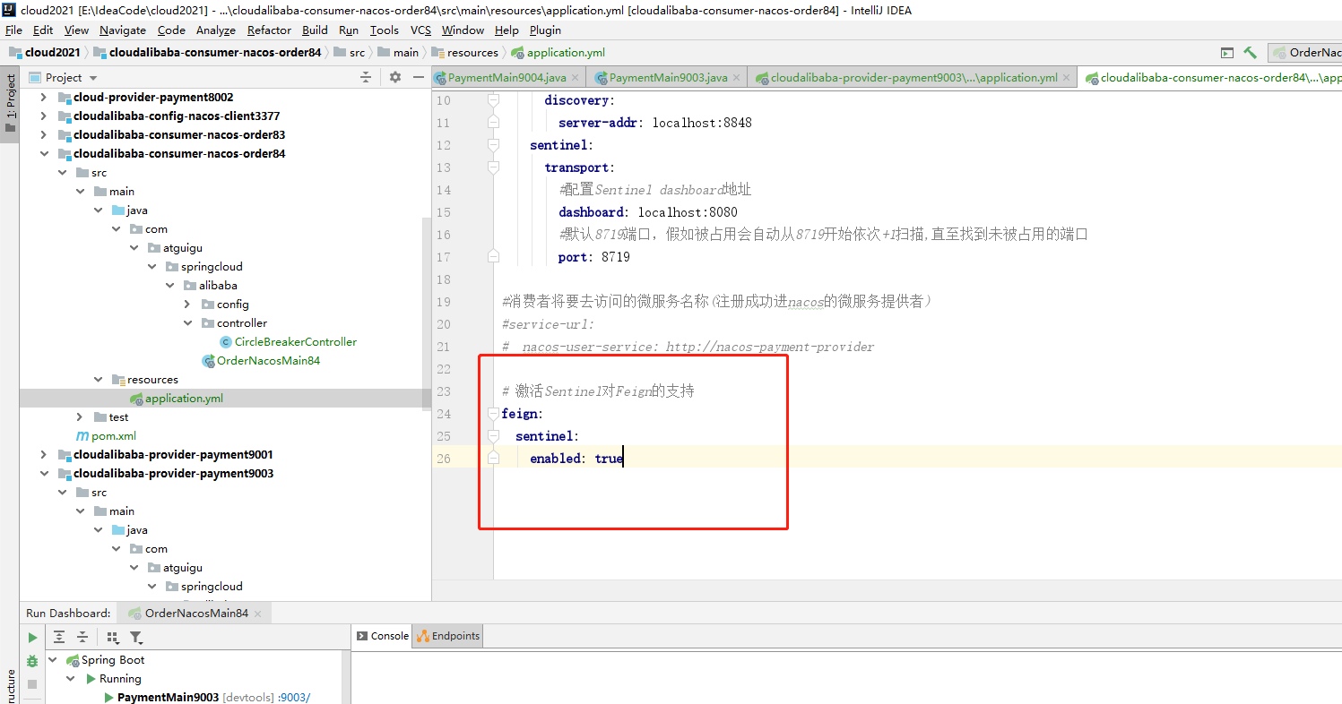Click the Project panel settings gear icon
This screenshot has width=1342, height=704.
pos(395,77)
